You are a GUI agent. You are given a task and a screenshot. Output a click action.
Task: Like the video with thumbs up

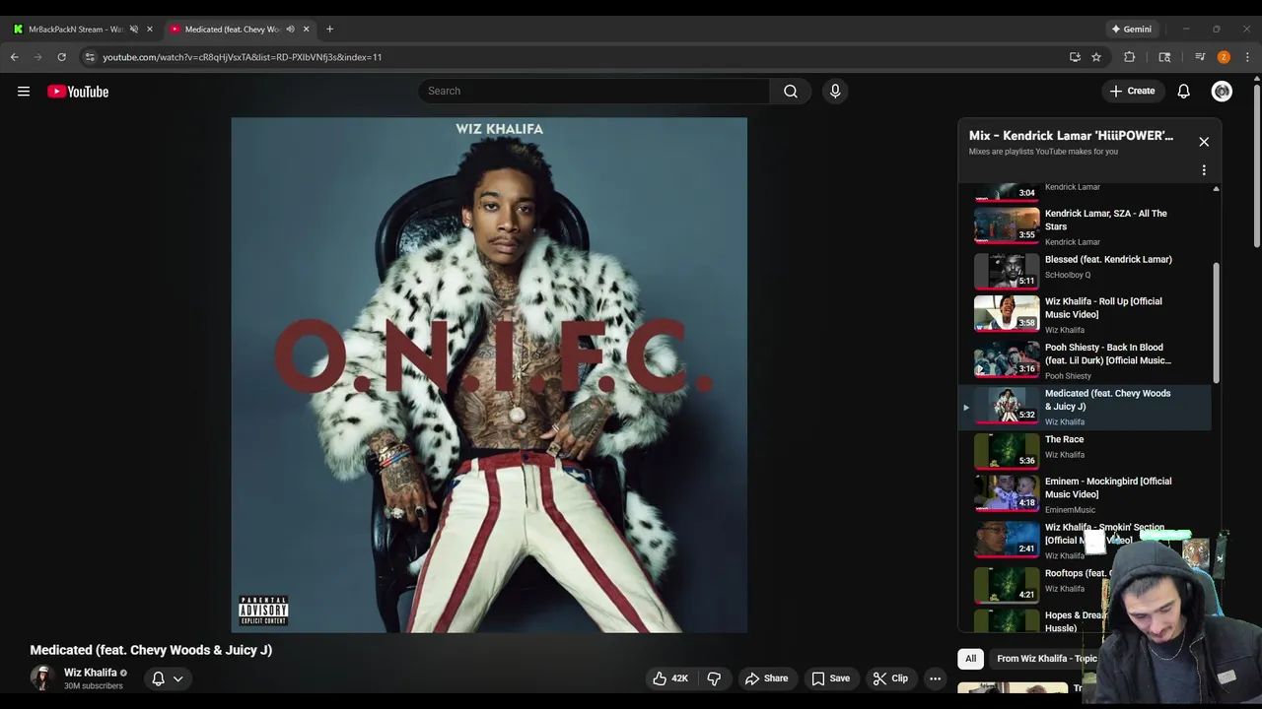(670, 678)
